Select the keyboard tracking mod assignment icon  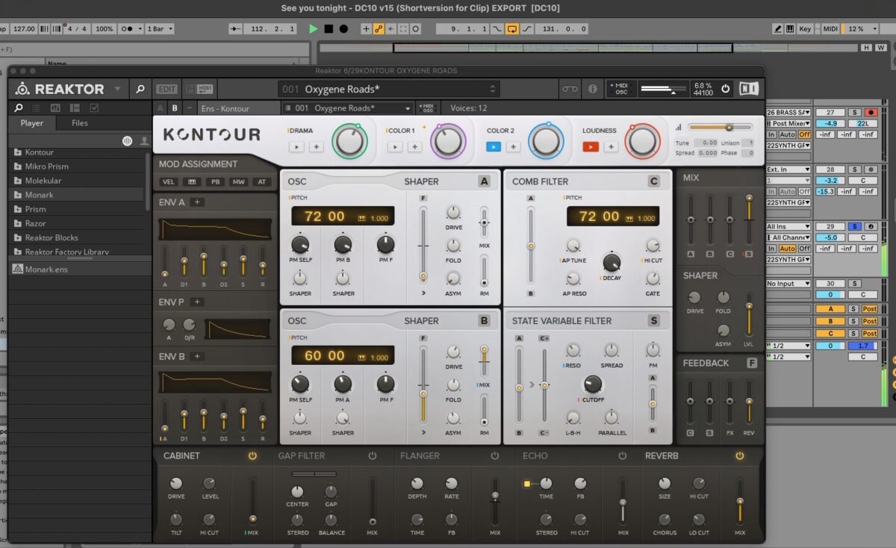click(192, 182)
